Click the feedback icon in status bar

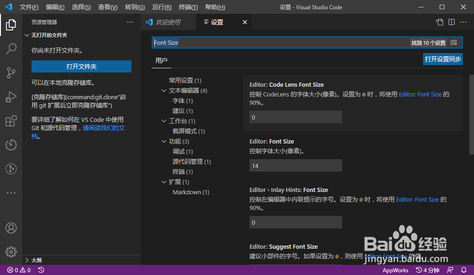click(450, 270)
